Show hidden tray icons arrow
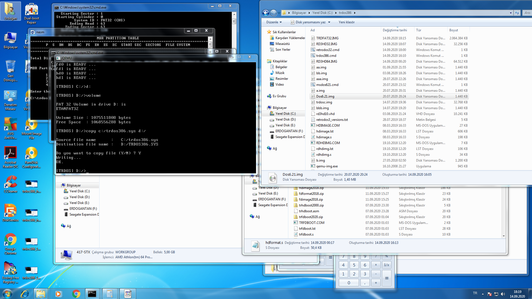The height and width of the screenshot is (299, 532). pos(483,294)
